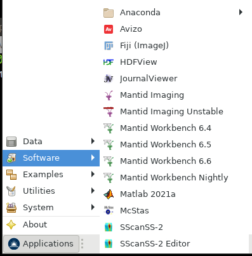Click the JournalViewer JV icon
The width and height of the screenshot is (252, 256).
coord(109,79)
